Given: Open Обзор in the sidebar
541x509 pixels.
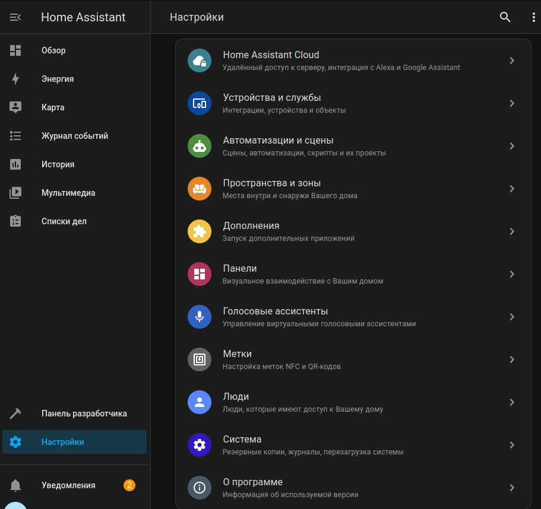Looking at the screenshot, I should 53,50.
